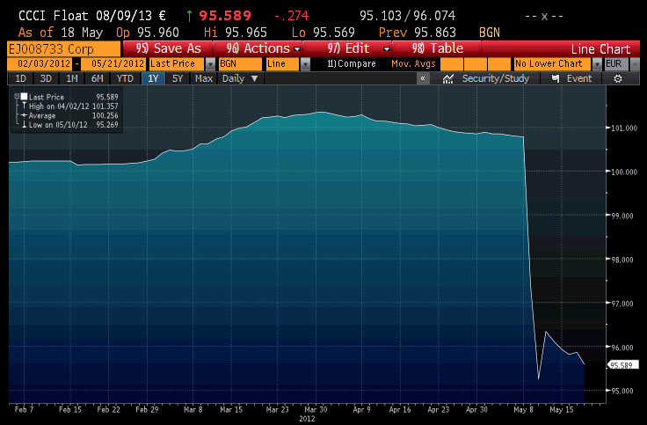The height and width of the screenshot is (425, 647).
Task: Select the 6M time range
Action: [95, 78]
